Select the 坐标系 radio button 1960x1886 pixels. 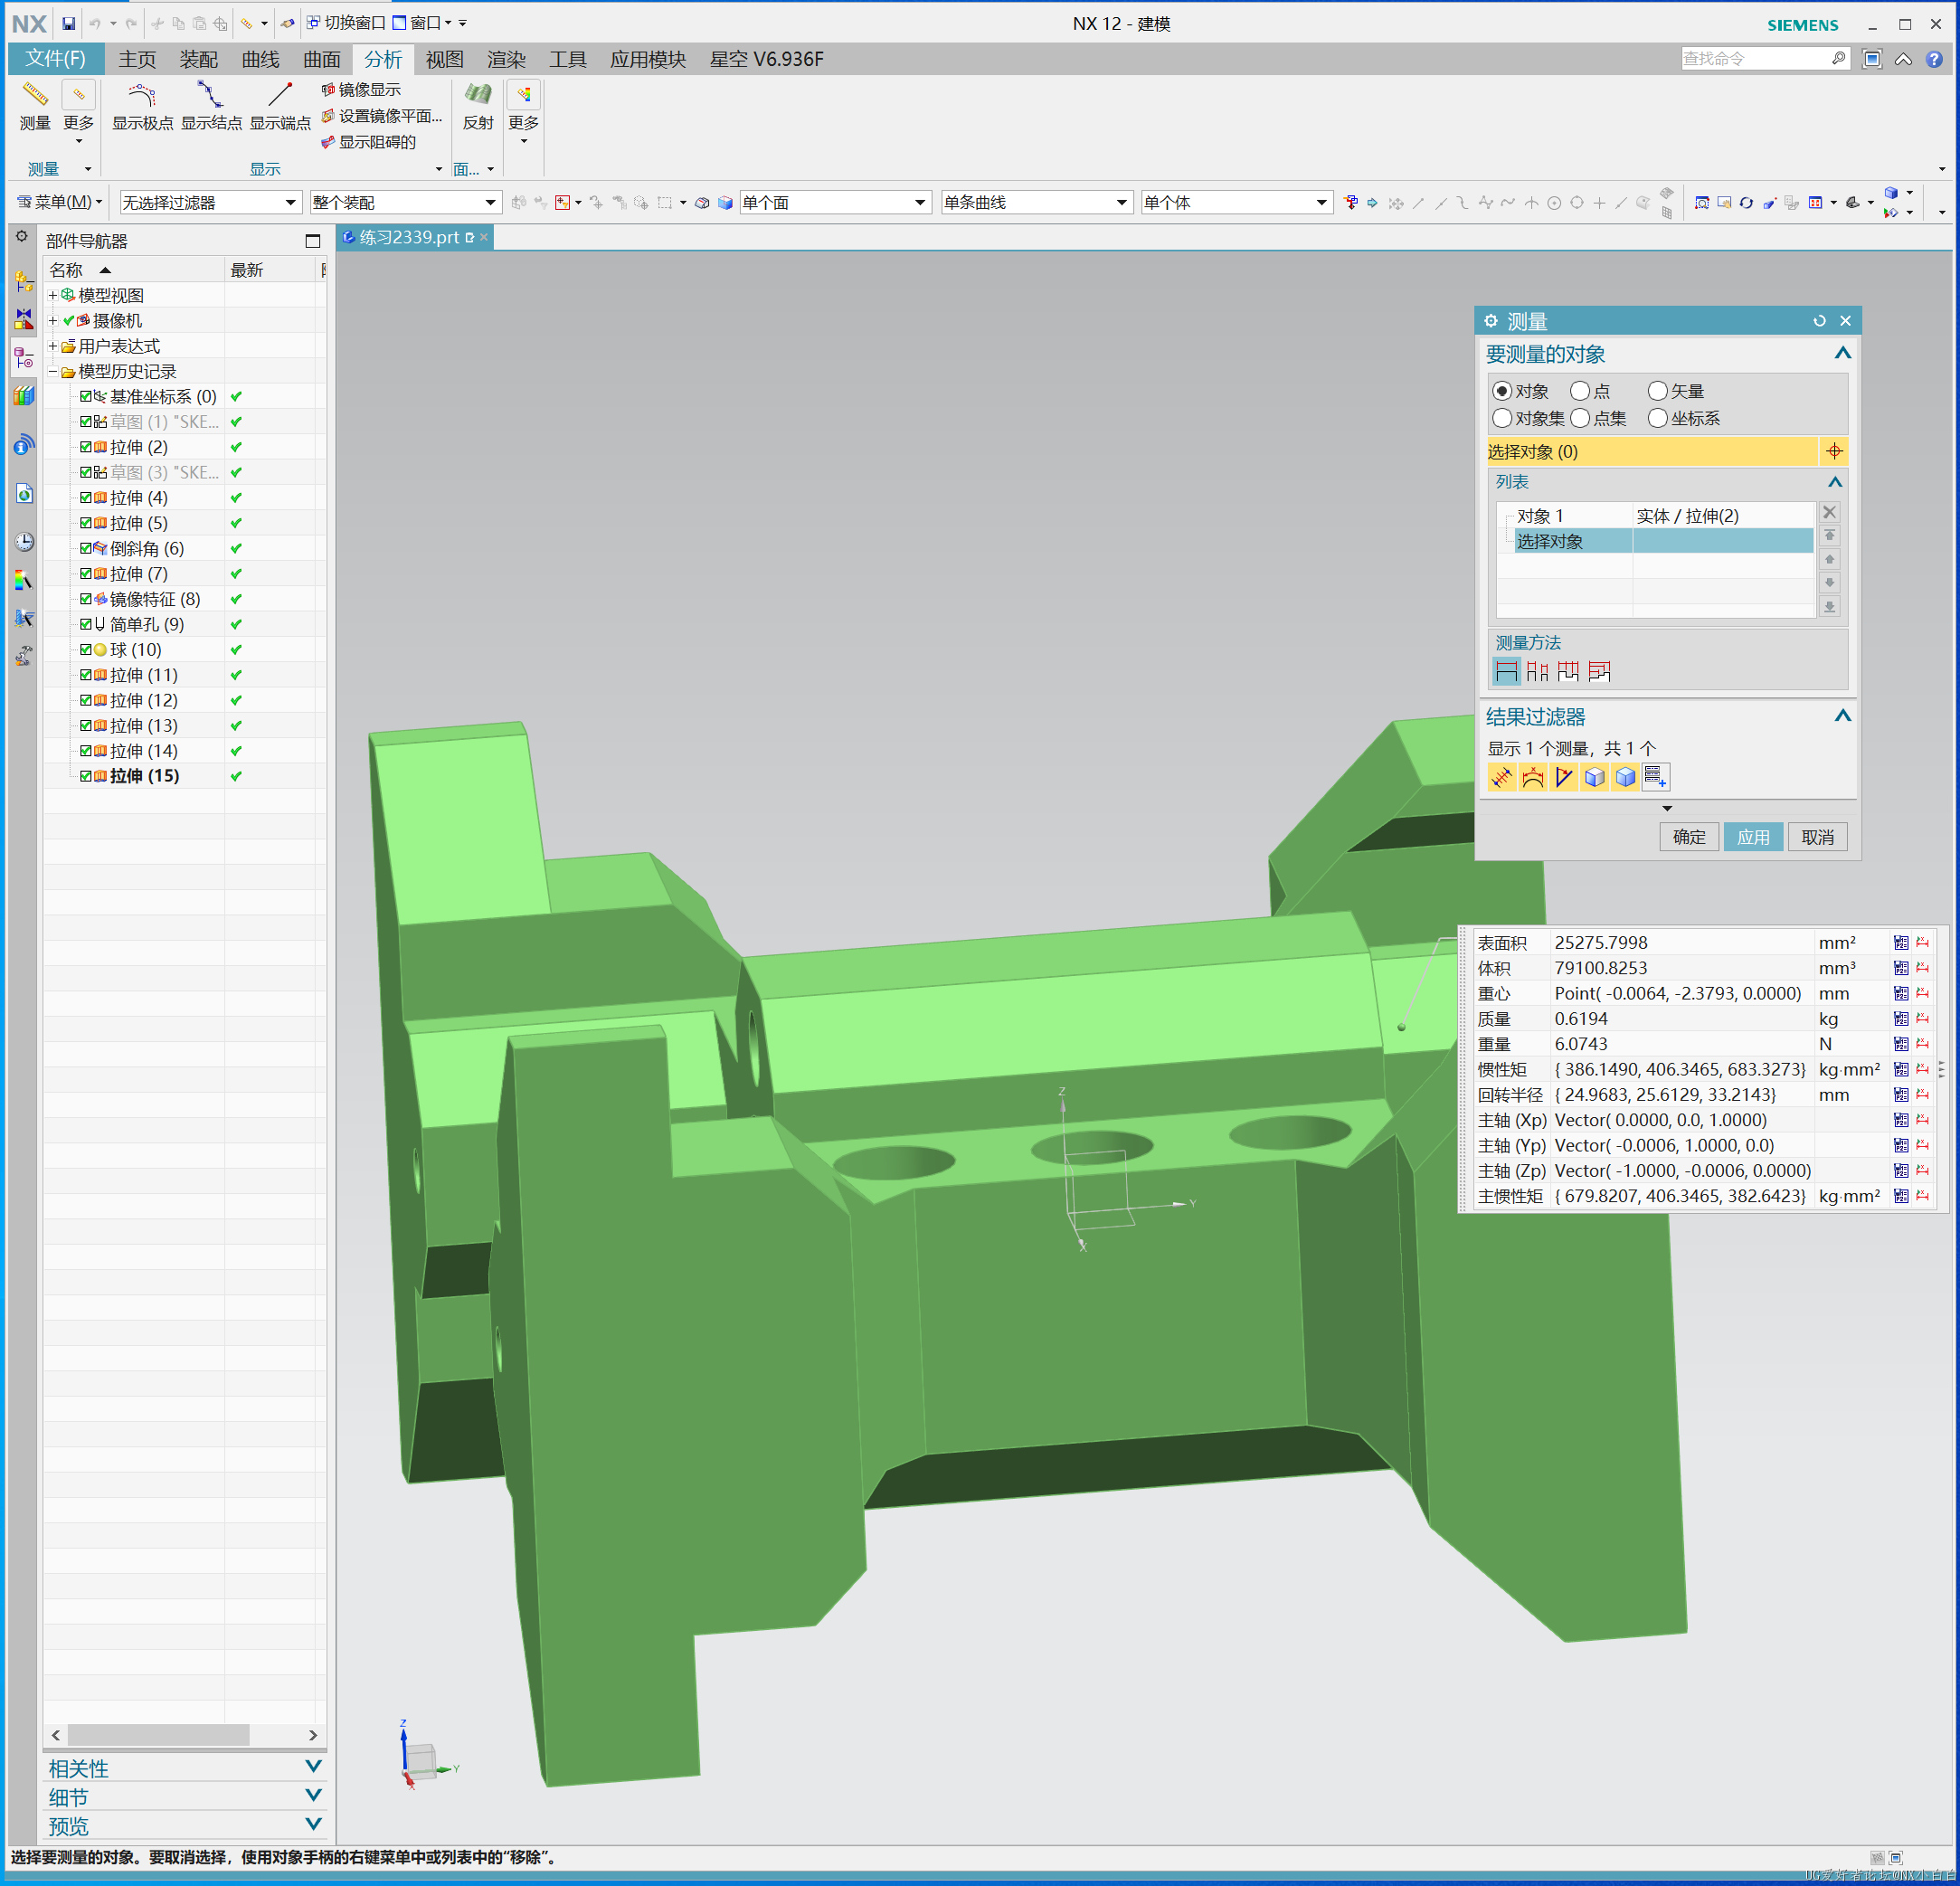1658,418
